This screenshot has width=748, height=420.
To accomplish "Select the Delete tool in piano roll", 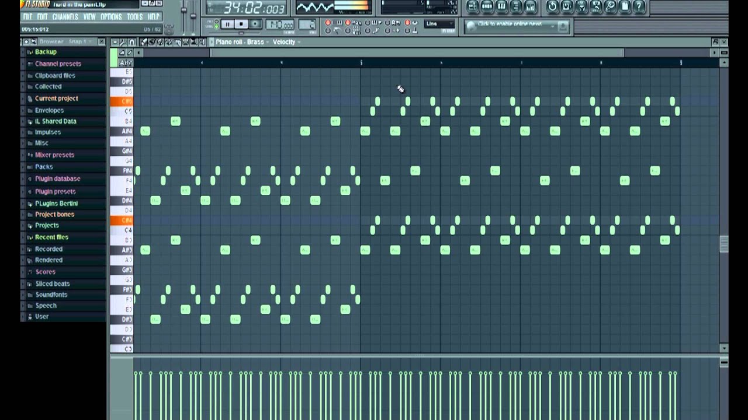I will coord(160,42).
